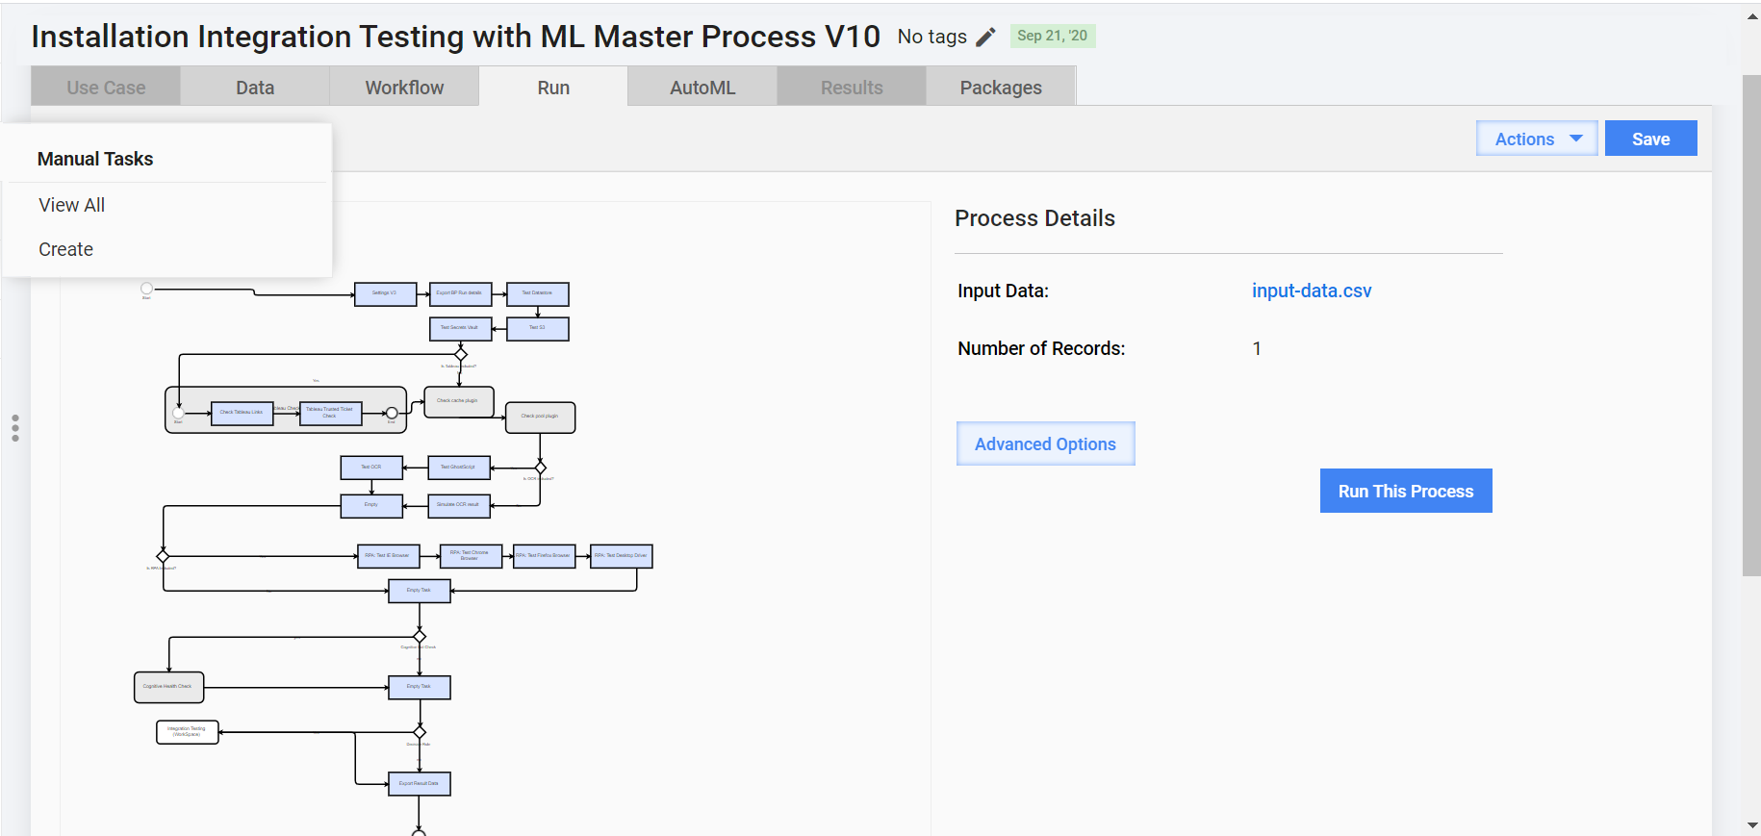Open the Actions dropdown arrow
1761x836 pixels.
point(1576,139)
